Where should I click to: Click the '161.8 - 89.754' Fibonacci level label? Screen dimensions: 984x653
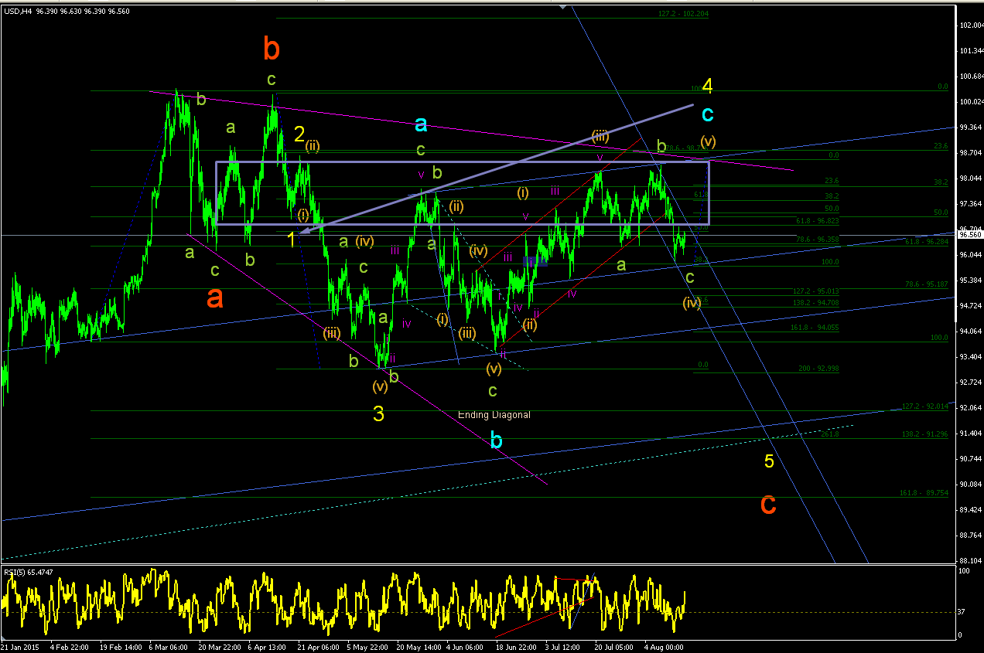click(923, 493)
